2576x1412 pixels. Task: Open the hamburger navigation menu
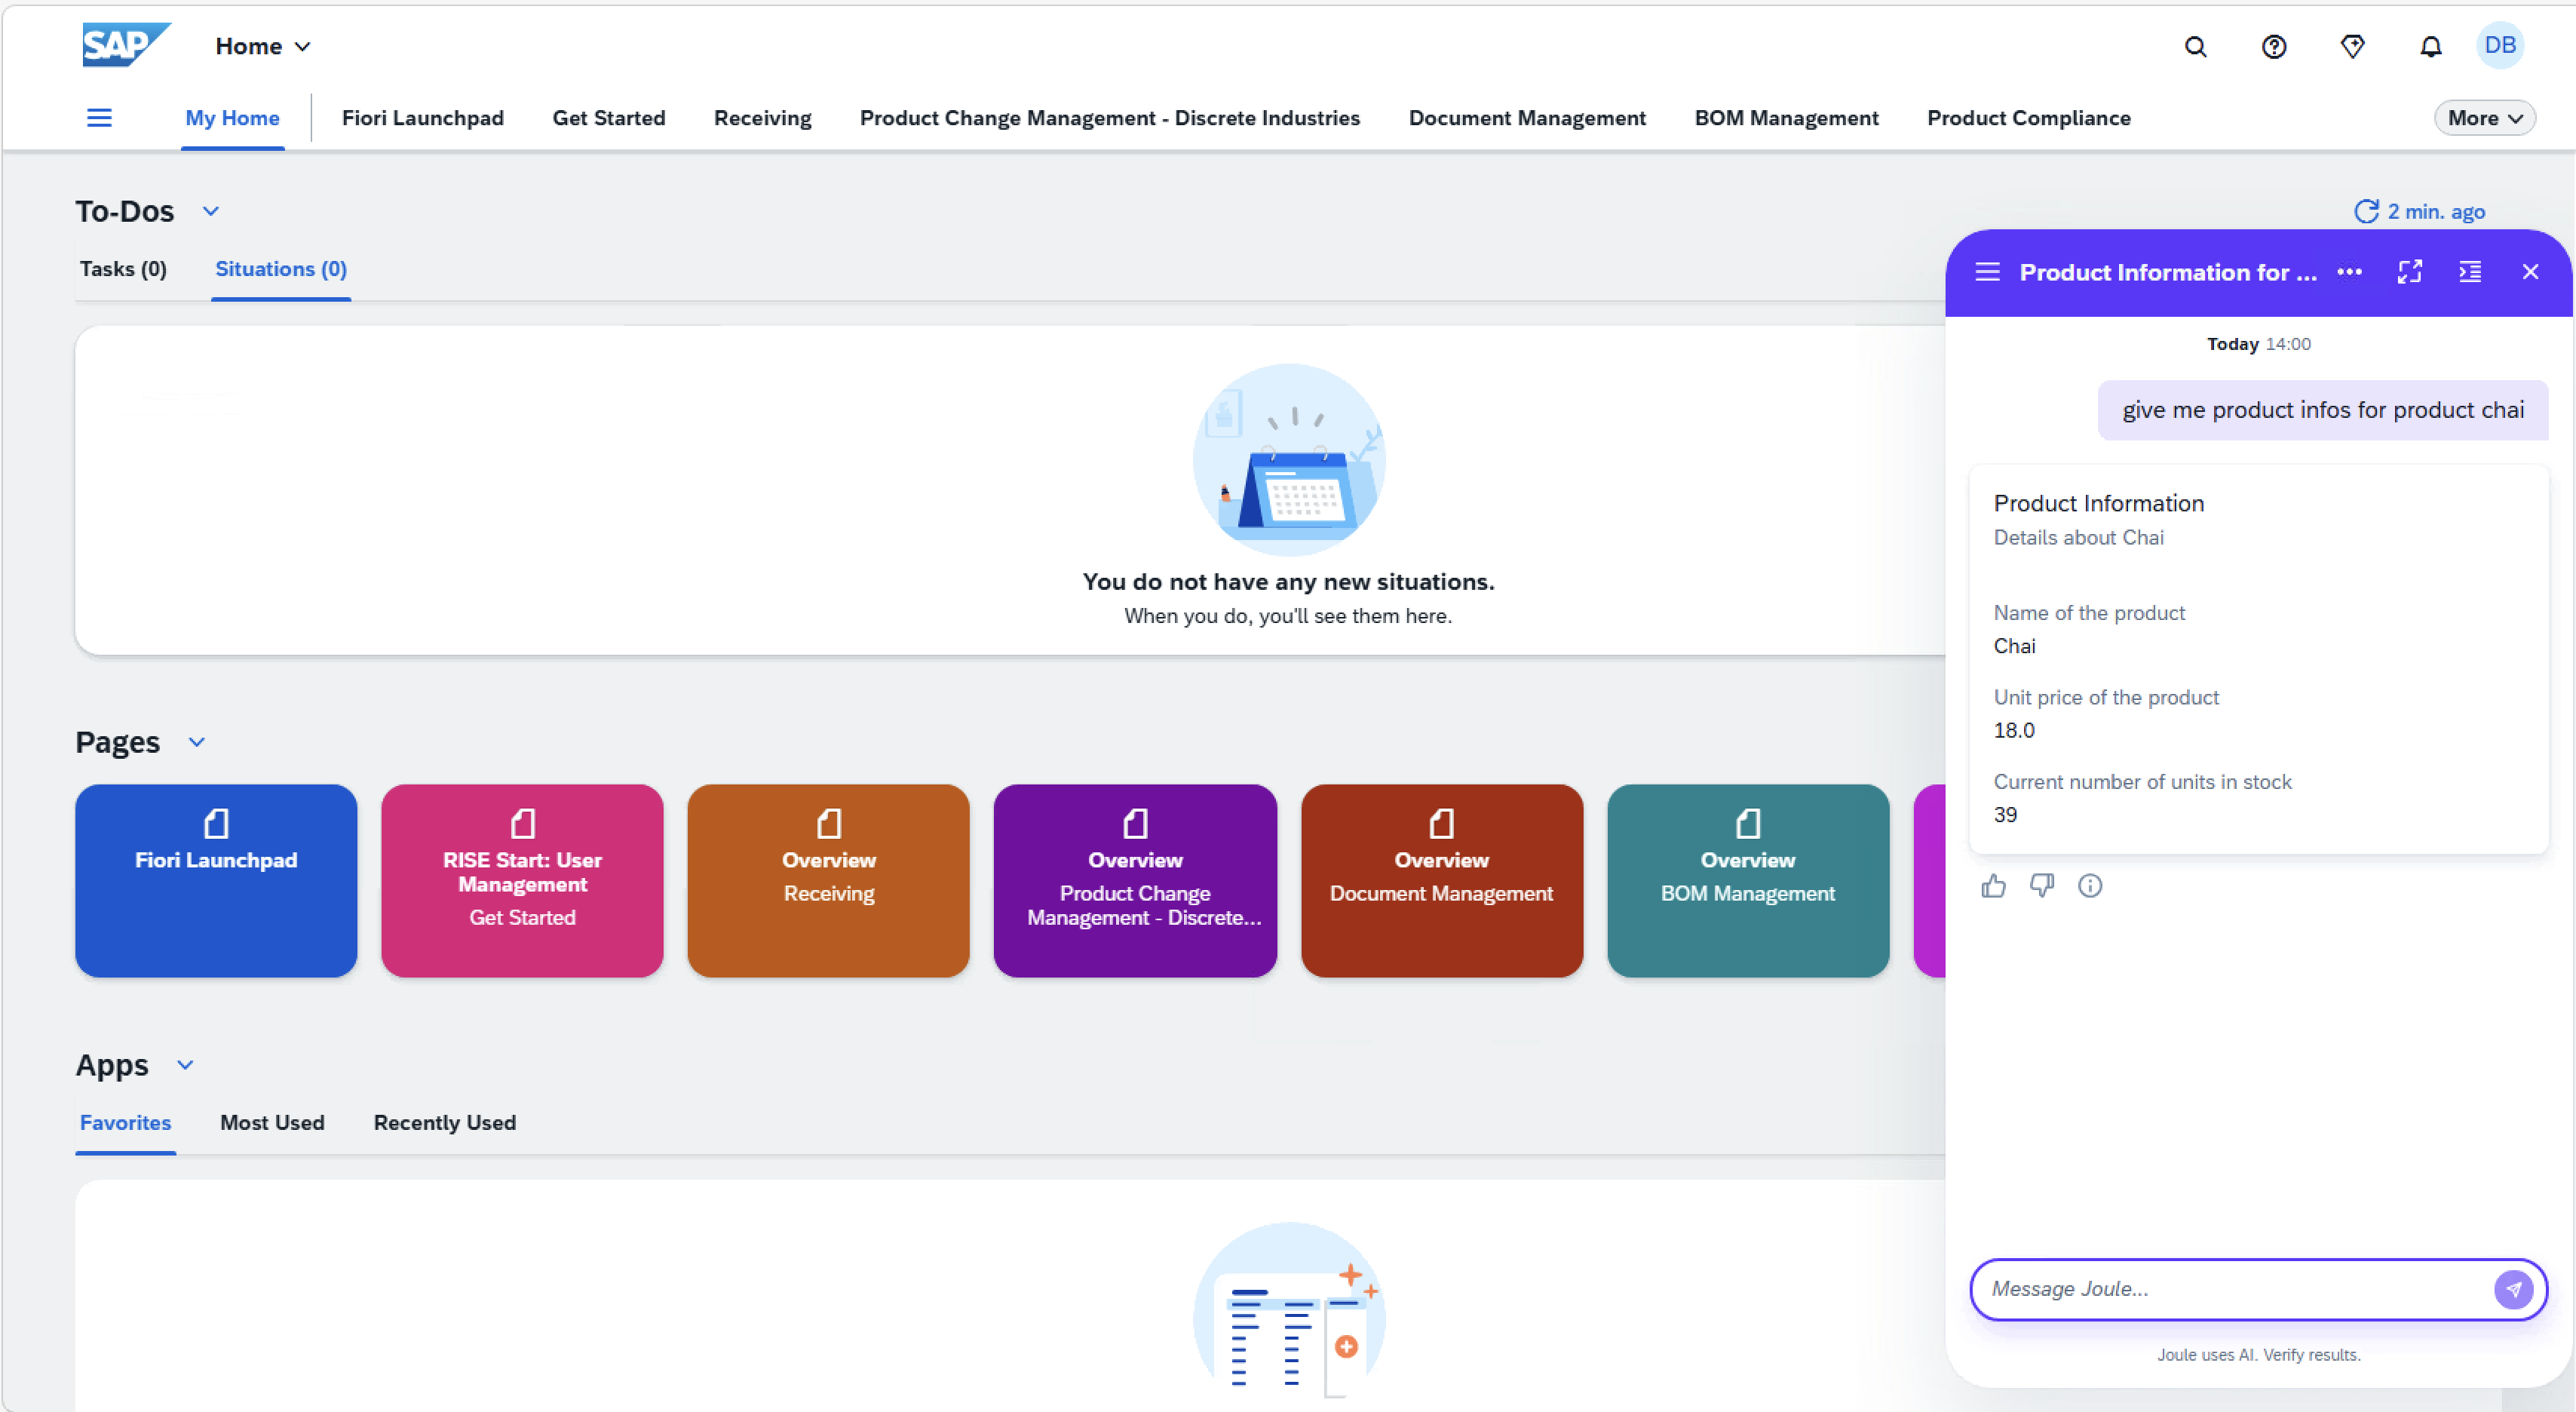point(99,118)
